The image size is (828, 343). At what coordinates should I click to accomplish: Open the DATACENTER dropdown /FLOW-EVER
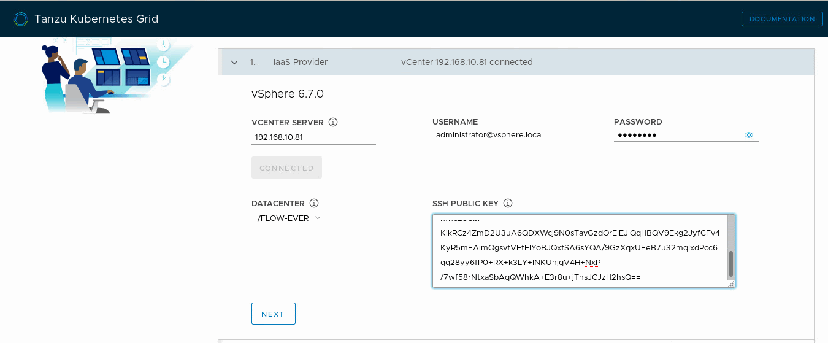click(x=288, y=218)
